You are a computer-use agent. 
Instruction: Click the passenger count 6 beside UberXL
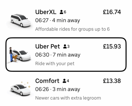[x=65, y=12]
